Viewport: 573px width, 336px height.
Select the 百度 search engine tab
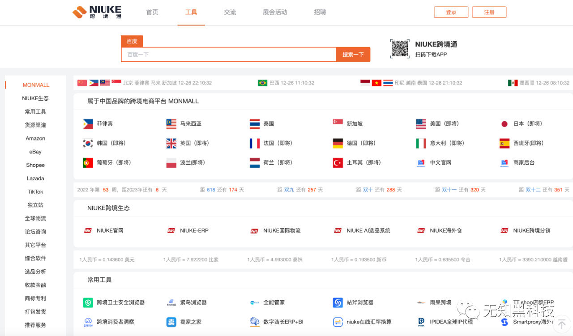point(132,41)
